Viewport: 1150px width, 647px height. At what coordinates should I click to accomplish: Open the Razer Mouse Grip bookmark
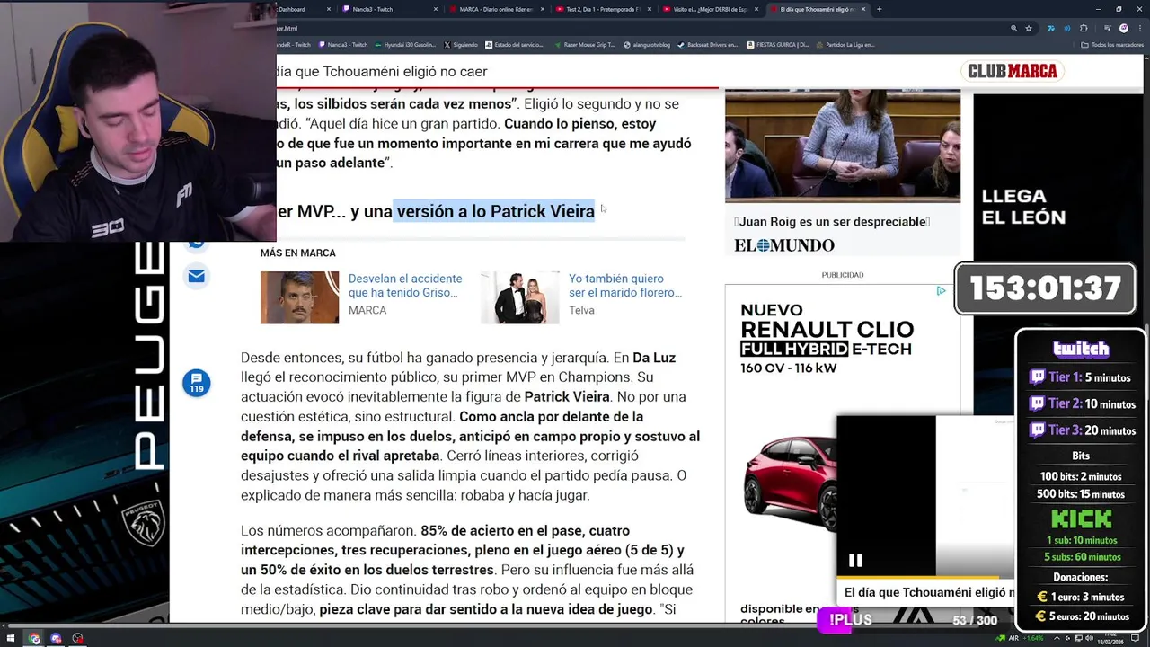coord(585,44)
